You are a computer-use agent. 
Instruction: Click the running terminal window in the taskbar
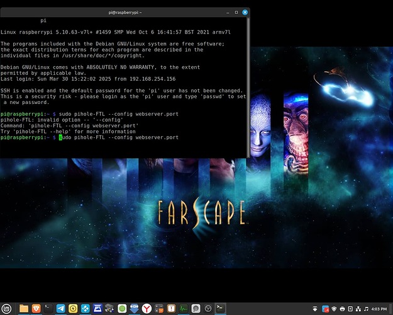tap(220, 309)
